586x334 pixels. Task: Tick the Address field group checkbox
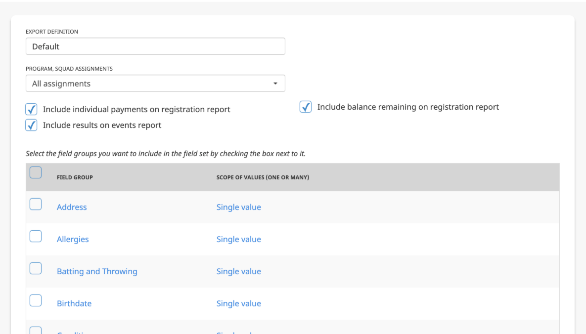coord(36,205)
